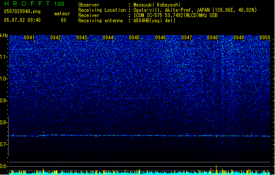The height and width of the screenshot is (175, 275).
Task: Click the date stamp 05.07.02 09:40
Action: 22,20
